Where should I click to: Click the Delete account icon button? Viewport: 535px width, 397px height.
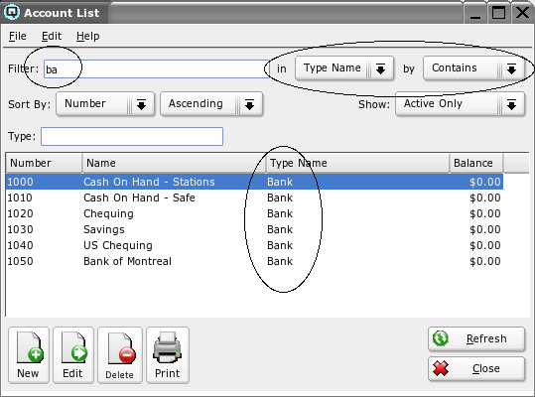(120, 355)
